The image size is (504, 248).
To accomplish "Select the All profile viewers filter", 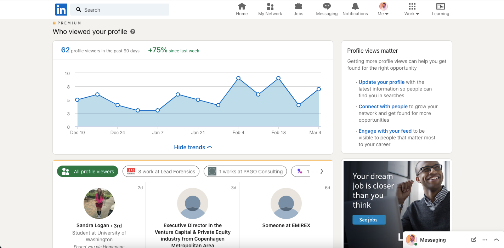I will pos(87,171).
